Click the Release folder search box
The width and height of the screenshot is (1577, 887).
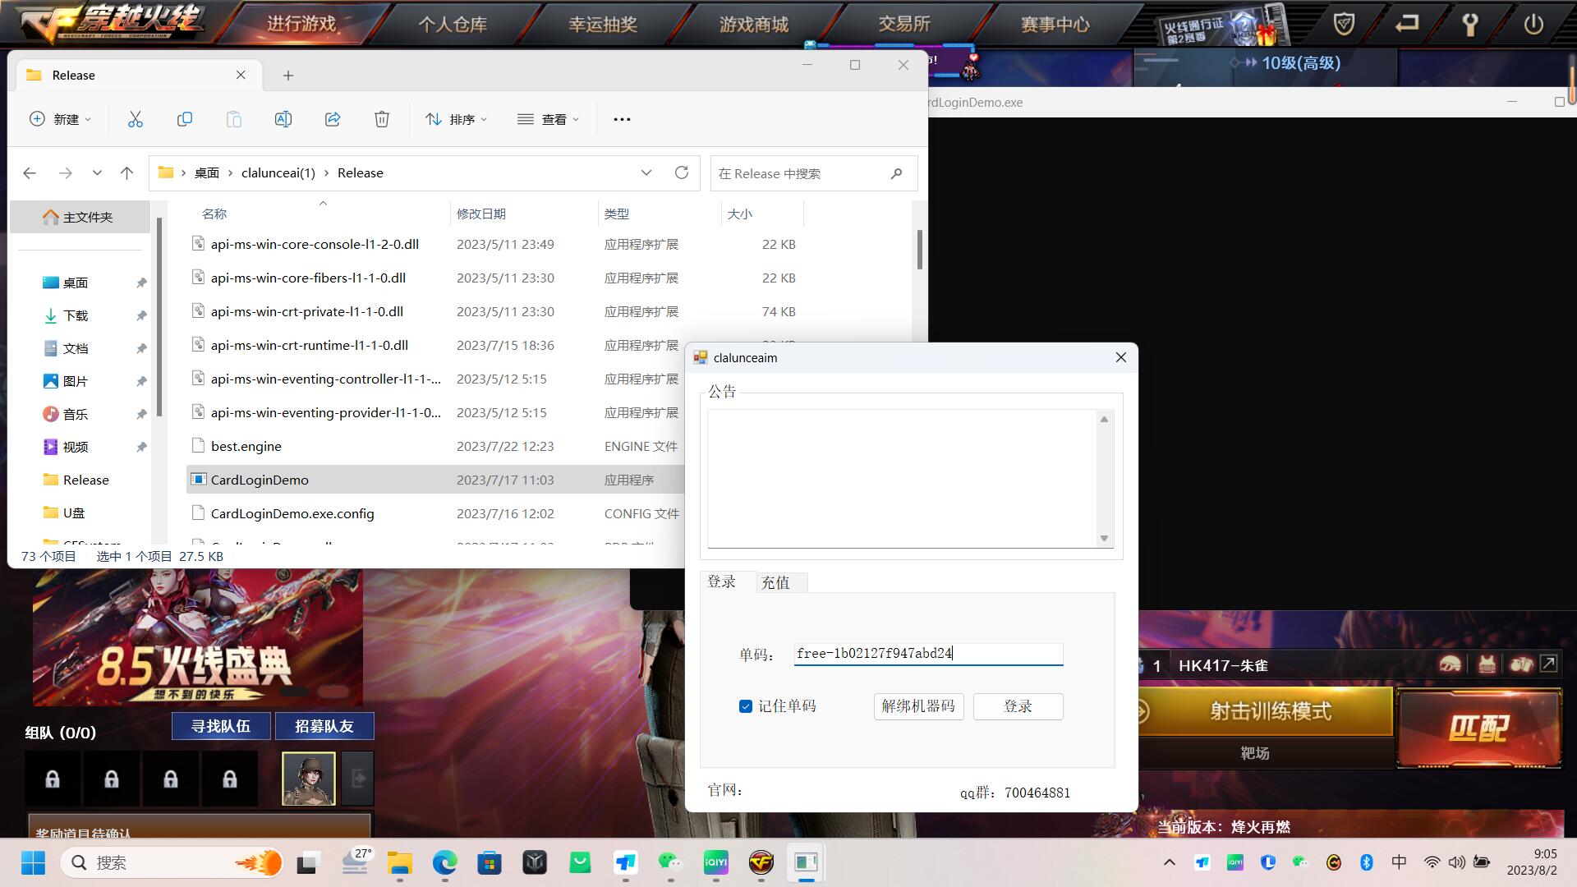(x=813, y=173)
